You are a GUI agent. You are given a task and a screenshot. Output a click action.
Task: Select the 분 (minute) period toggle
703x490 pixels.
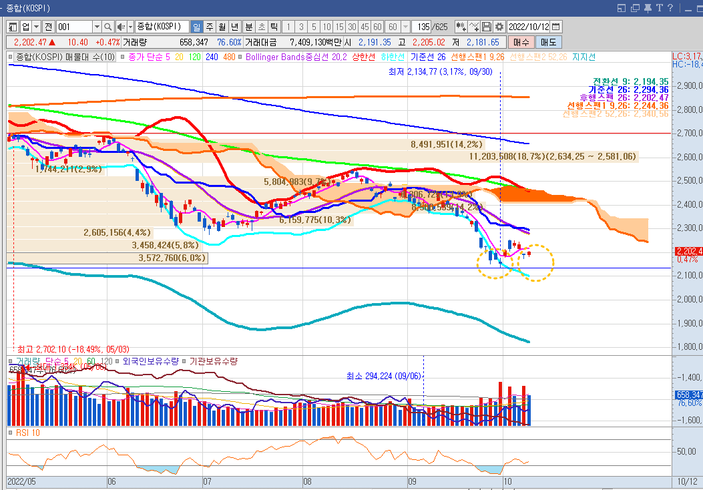249,27
